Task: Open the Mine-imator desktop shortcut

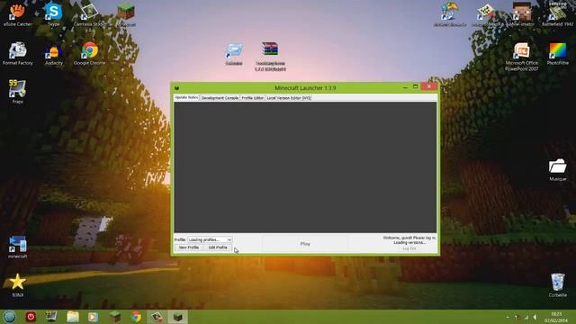Action: tap(522, 14)
